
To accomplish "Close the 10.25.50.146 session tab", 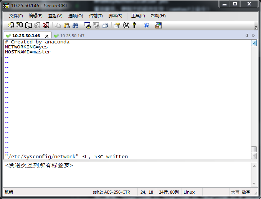I will (x=47, y=36).
